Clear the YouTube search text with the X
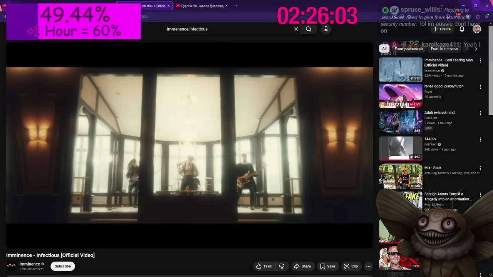The height and width of the screenshot is (277, 493). point(296,29)
